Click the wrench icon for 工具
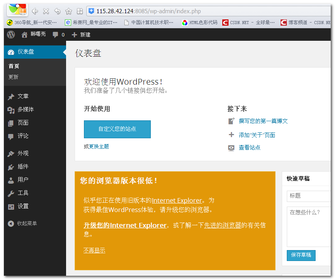Image resolution: width=335 pixels, height=280 pixels. pos(10,193)
